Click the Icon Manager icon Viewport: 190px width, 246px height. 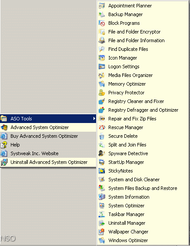pos(102,58)
